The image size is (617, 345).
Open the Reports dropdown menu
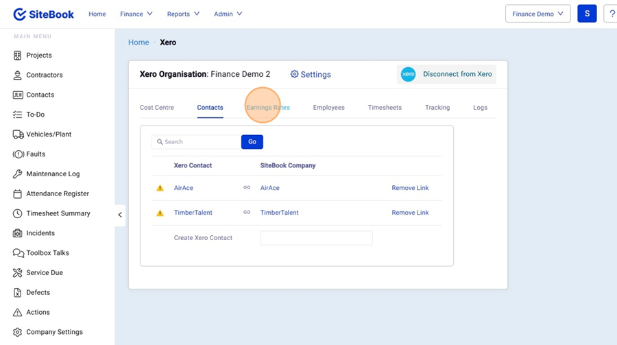click(x=183, y=14)
